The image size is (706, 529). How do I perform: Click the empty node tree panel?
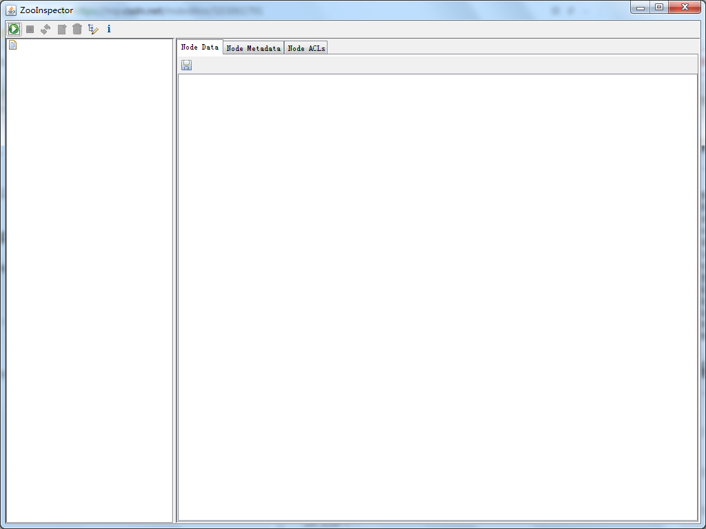coord(90,276)
